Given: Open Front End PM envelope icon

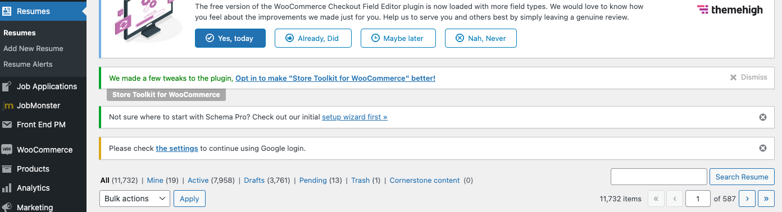Looking at the screenshot, I should point(7,125).
